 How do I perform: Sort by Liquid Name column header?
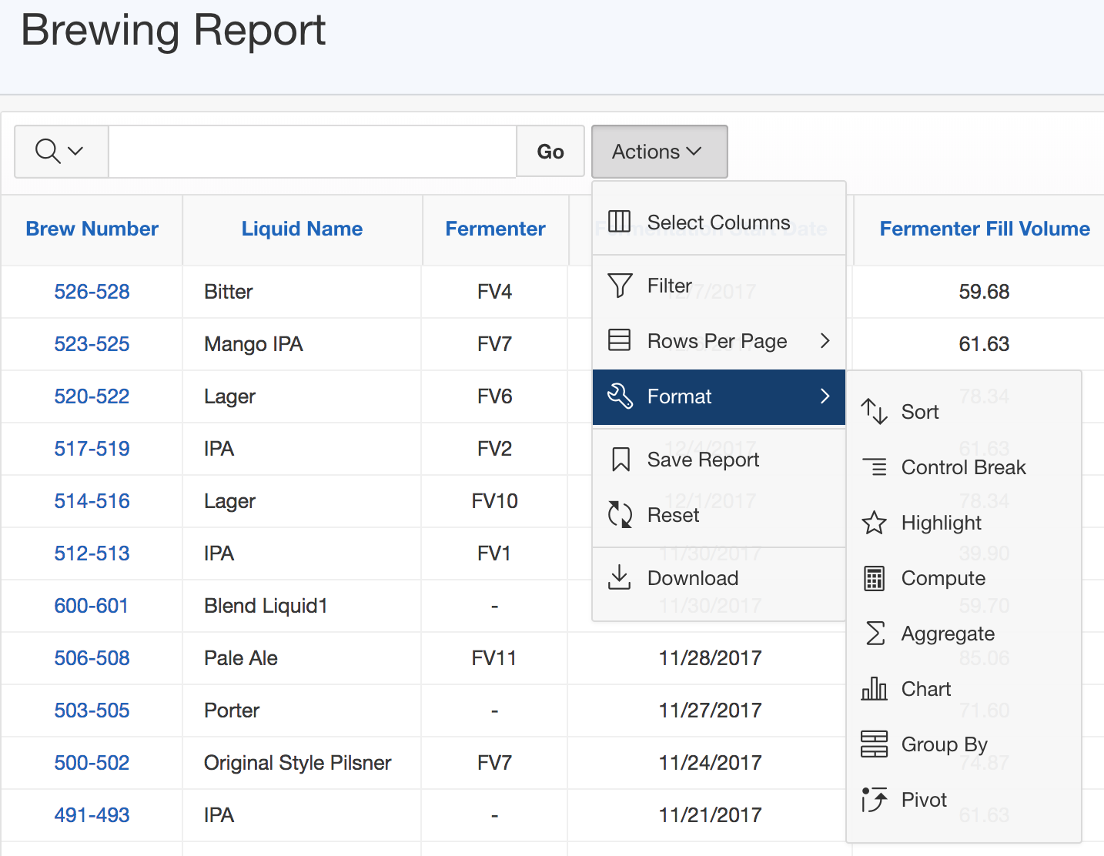click(302, 229)
